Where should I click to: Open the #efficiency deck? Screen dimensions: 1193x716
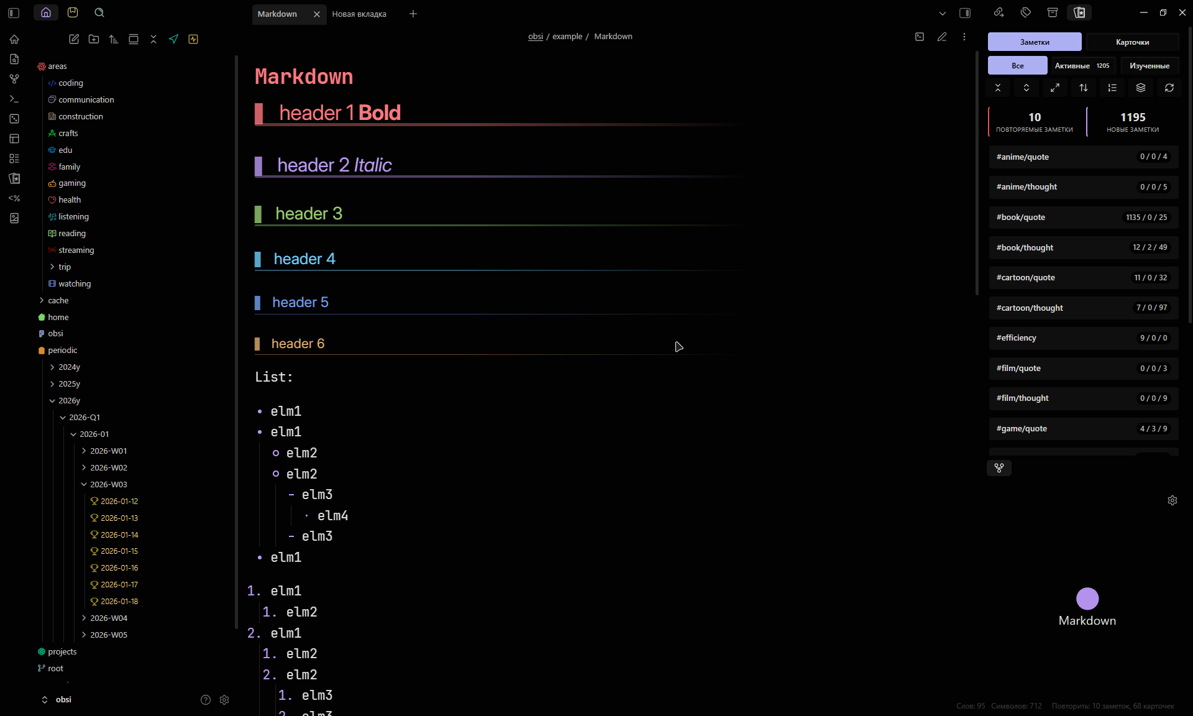1083,337
